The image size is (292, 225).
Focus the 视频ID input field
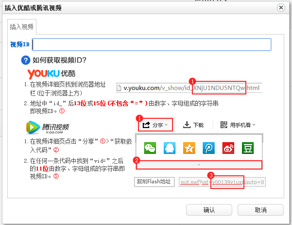click(151, 45)
